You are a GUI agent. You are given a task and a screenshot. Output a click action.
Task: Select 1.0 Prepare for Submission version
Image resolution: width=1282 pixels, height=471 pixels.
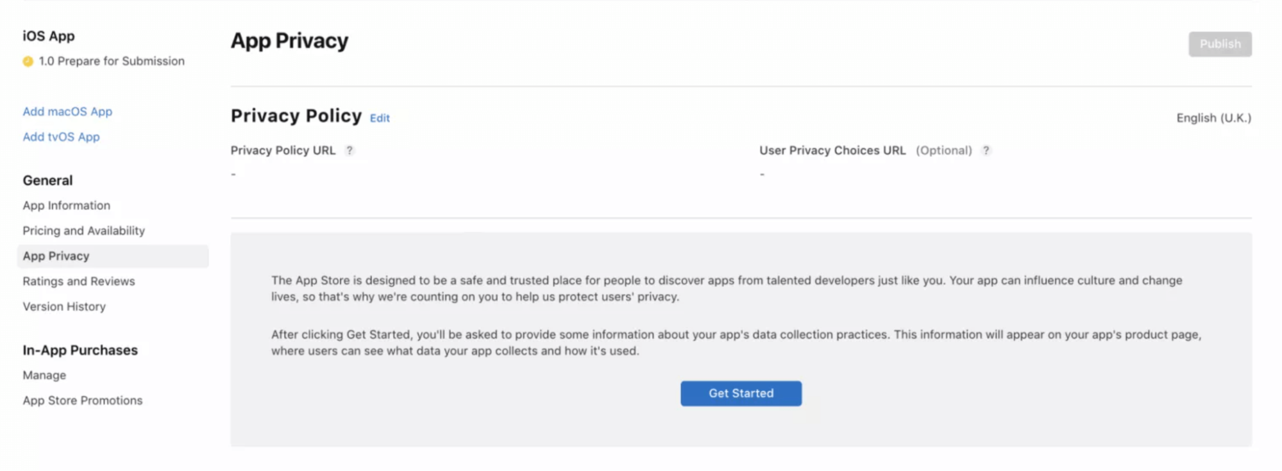(112, 61)
